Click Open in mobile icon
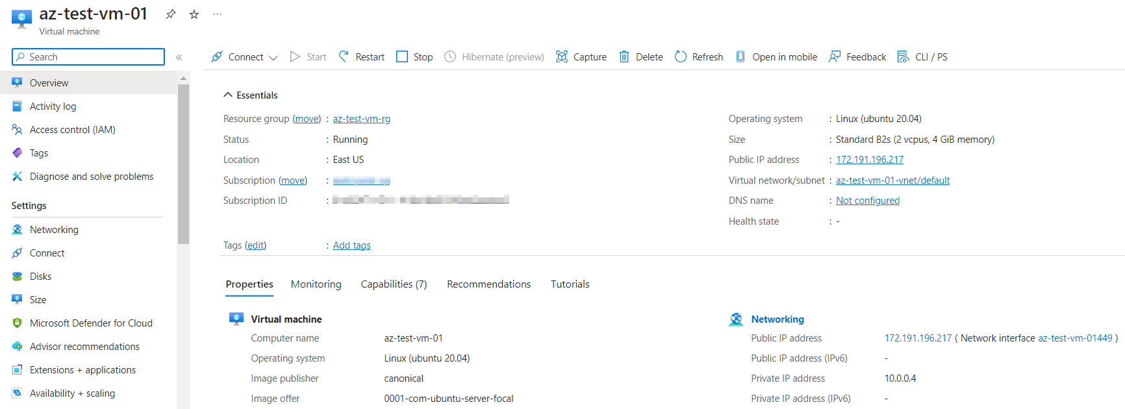The width and height of the screenshot is (1125, 409). (x=740, y=57)
